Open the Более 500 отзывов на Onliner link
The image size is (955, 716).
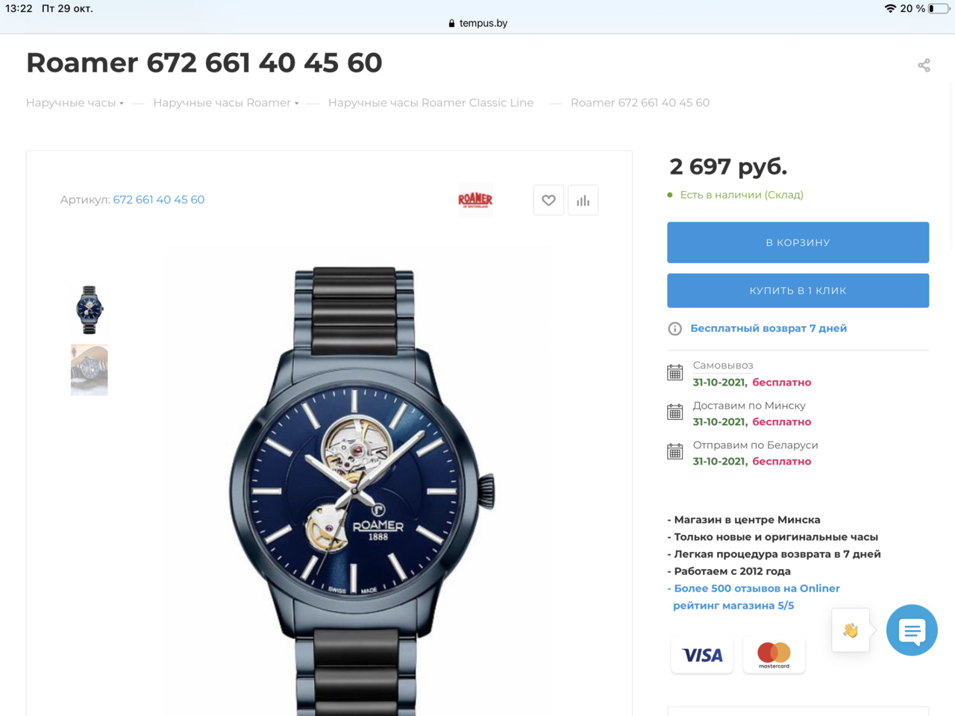(757, 588)
